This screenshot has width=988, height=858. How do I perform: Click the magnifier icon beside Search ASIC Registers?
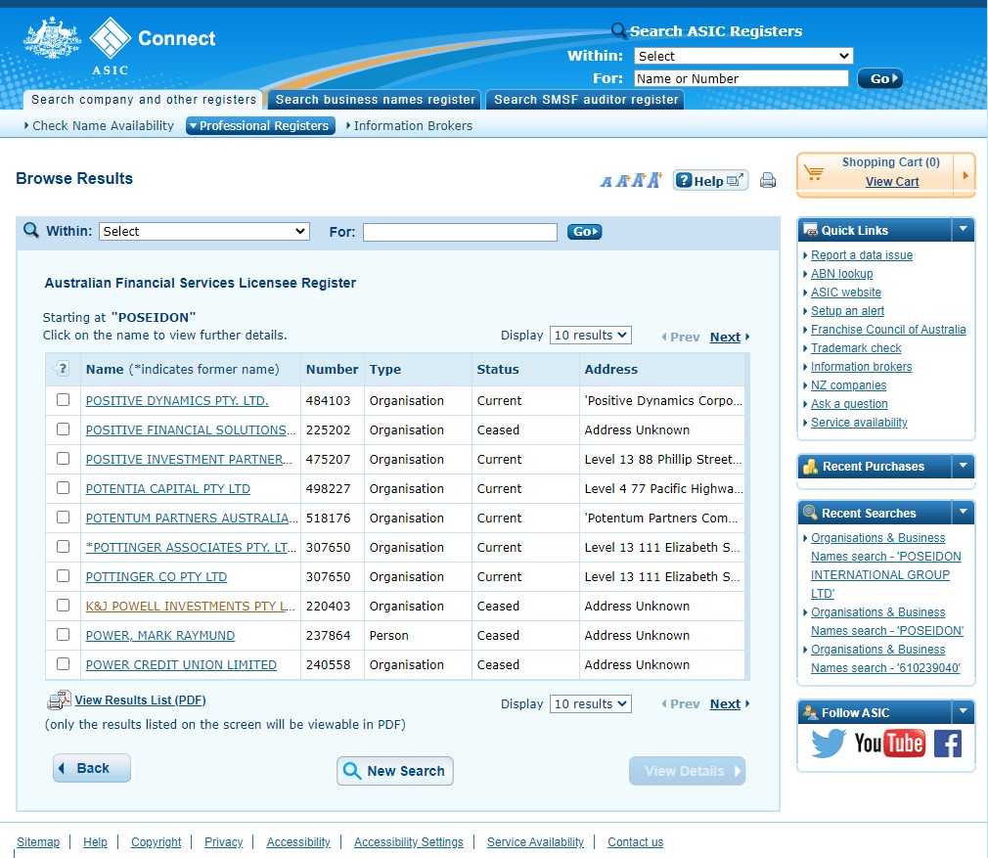pyautogui.click(x=619, y=29)
